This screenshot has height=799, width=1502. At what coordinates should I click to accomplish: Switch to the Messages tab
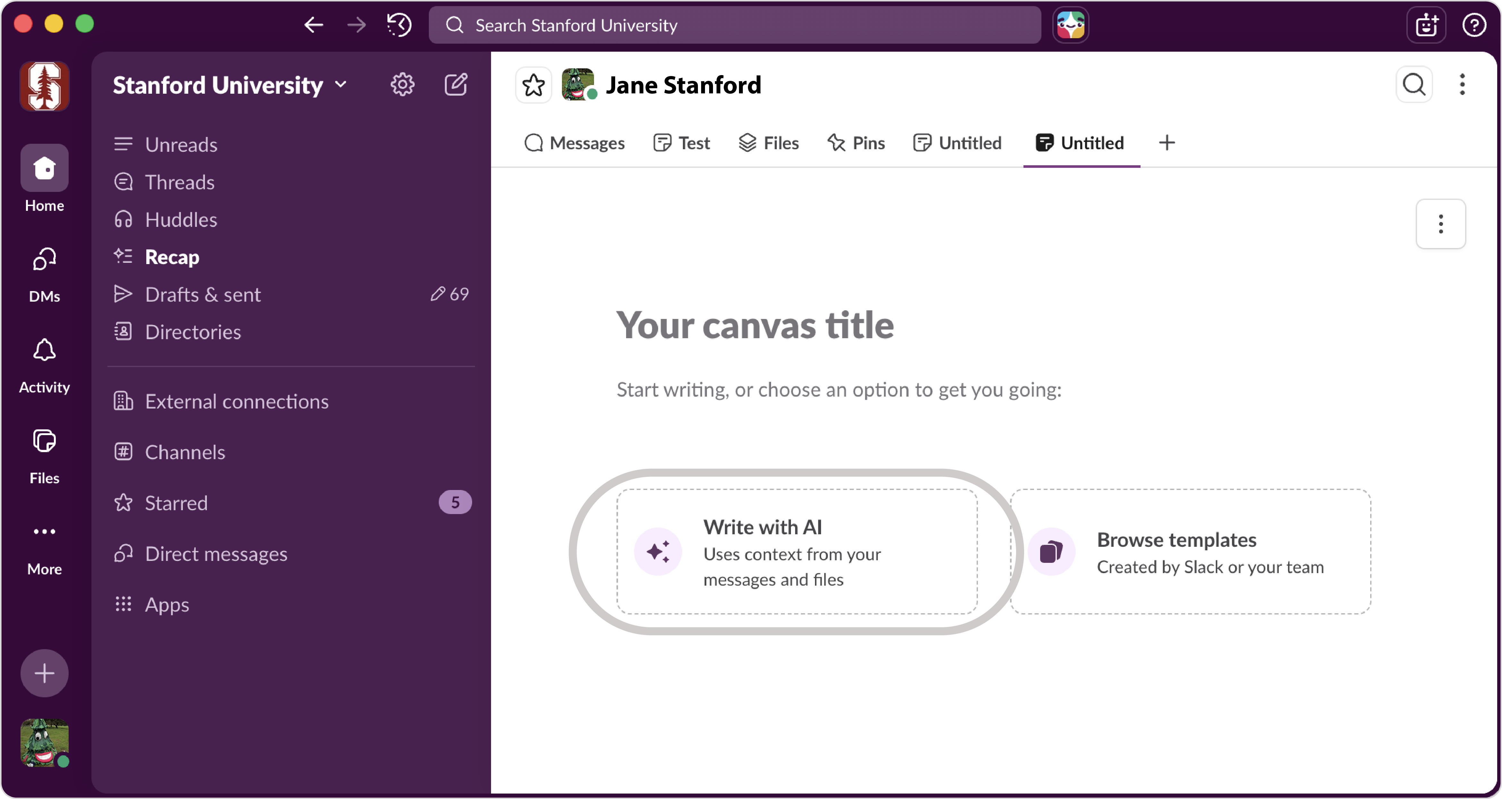[x=574, y=143]
